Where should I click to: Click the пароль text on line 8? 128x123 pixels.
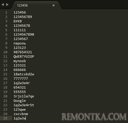[x=20, y=43]
